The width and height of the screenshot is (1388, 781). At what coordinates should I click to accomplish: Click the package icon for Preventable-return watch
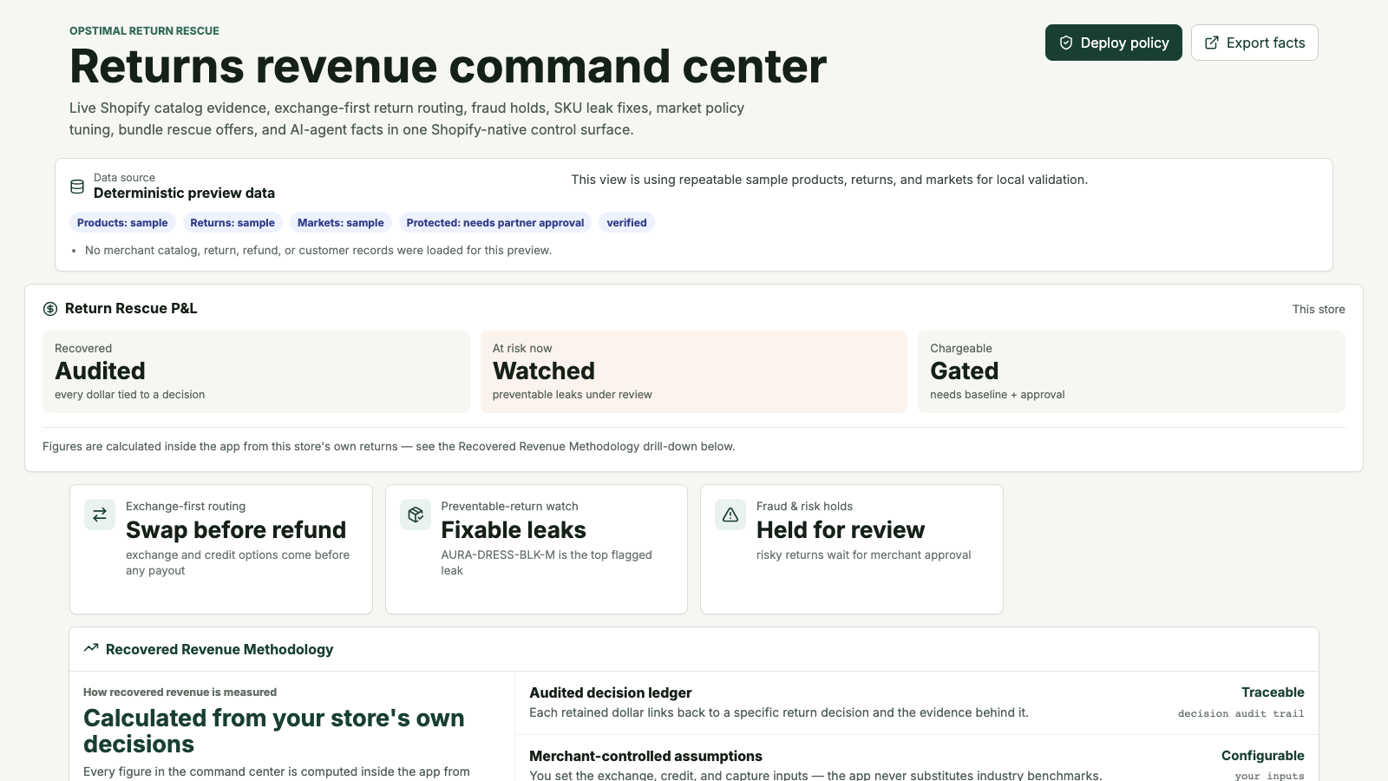pos(416,515)
